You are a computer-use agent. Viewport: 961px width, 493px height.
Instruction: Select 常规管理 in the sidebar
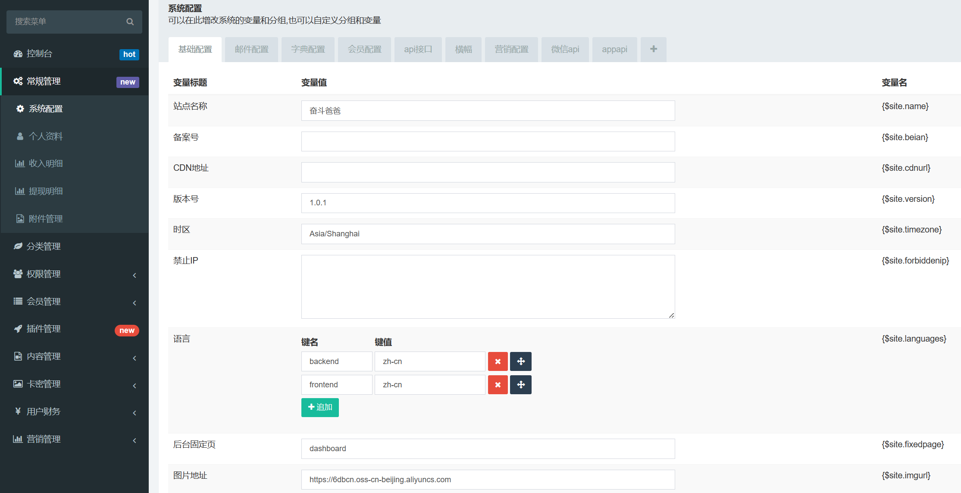pos(74,81)
